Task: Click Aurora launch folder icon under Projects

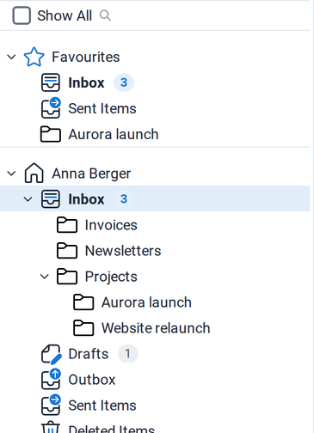Action: tap(83, 302)
